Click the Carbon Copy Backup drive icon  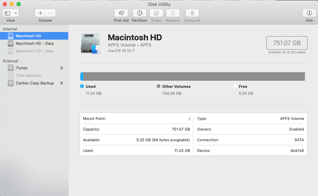pyautogui.click(x=11, y=83)
